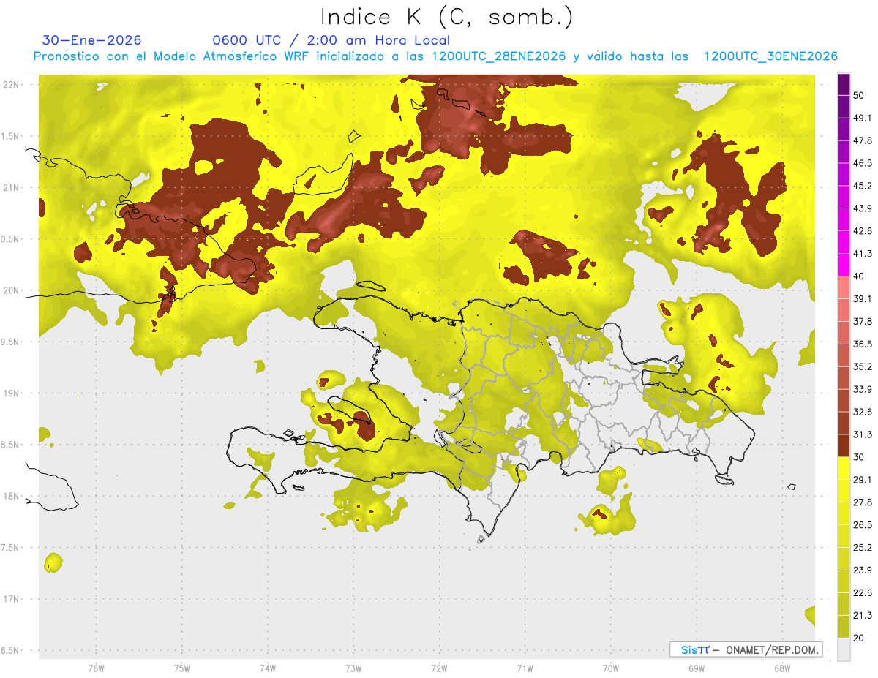The image size is (878, 678).
Task: Click the '46.5' color bar label
Action: pyautogui.click(x=863, y=163)
